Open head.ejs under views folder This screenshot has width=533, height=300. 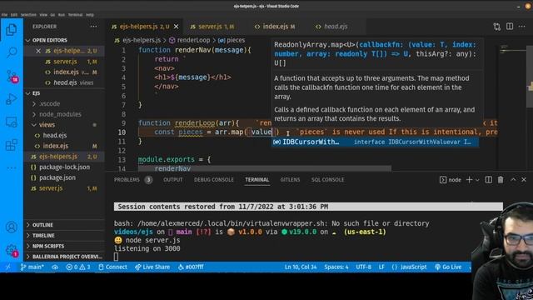pos(65,136)
